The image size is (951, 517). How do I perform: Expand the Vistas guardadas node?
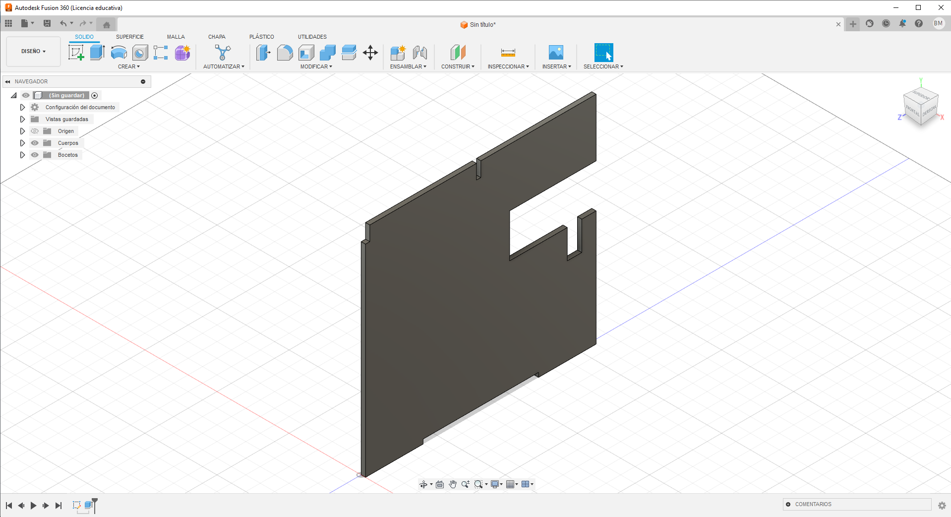coord(22,119)
